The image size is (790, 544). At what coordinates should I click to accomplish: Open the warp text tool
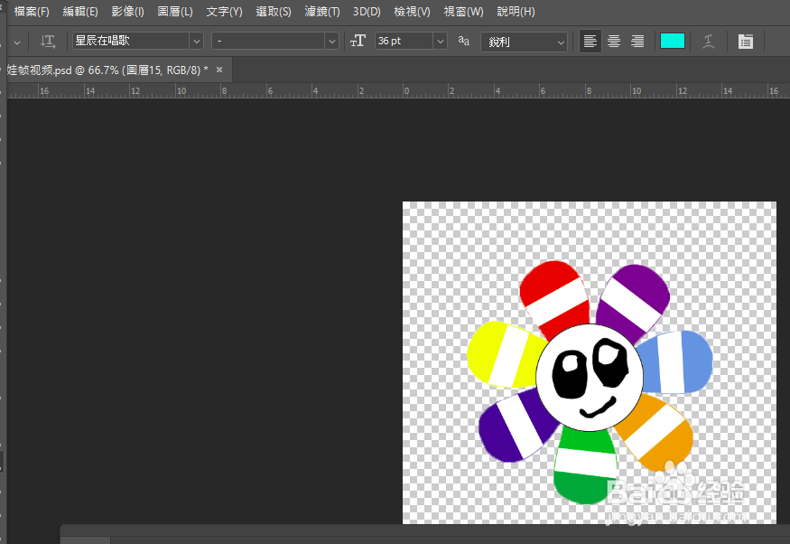click(x=710, y=42)
